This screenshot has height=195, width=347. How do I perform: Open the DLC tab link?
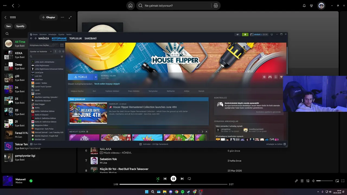tap(94, 91)
